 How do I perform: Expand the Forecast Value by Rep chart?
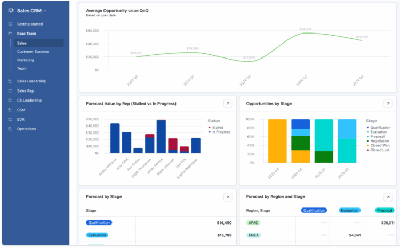tap(227, 104)
